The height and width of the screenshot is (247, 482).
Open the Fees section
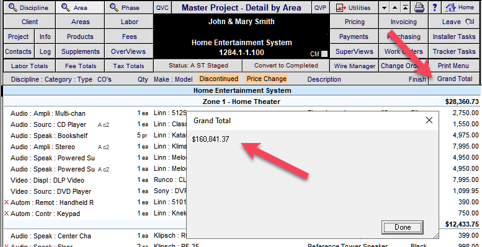point(129,37)
